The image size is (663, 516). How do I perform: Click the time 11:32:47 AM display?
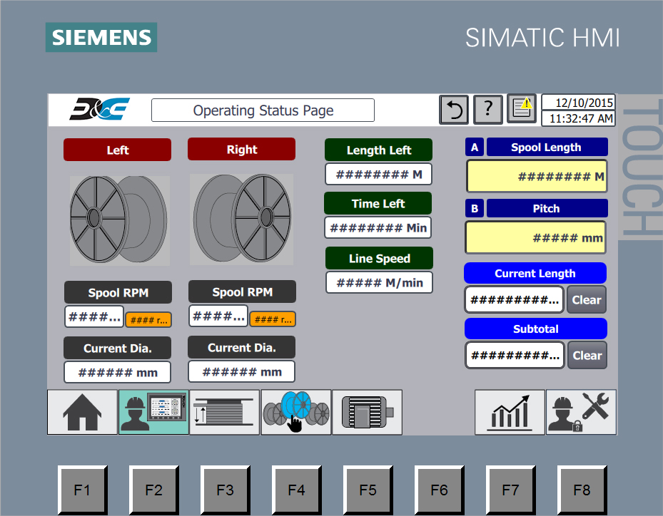(x=579, y=118)
